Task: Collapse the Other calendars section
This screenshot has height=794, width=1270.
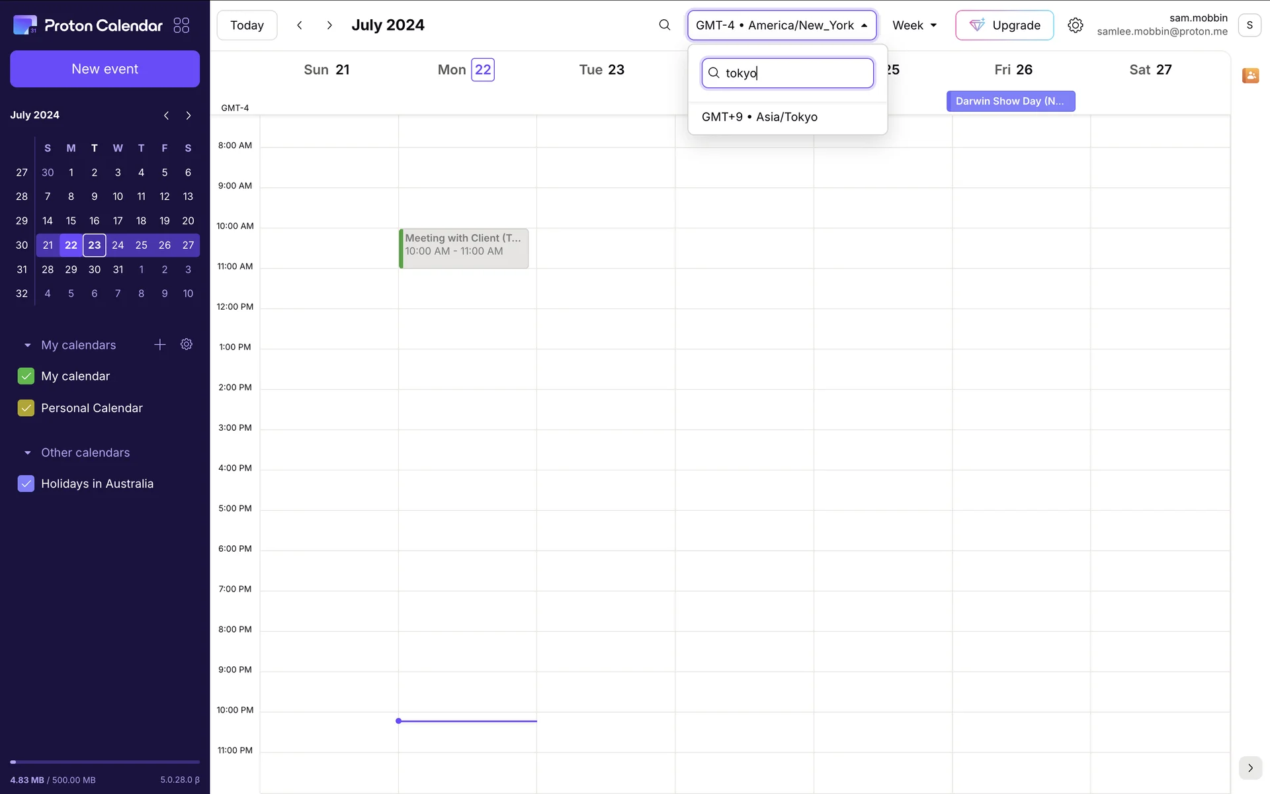Action: [27, 453]
